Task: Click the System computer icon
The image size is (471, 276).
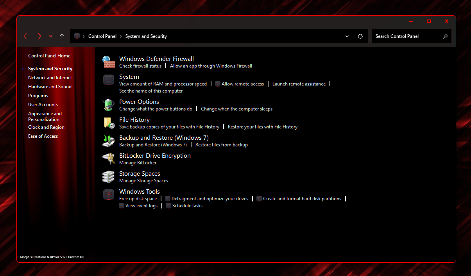Action: pyautogui.click(x=109, y=80)
